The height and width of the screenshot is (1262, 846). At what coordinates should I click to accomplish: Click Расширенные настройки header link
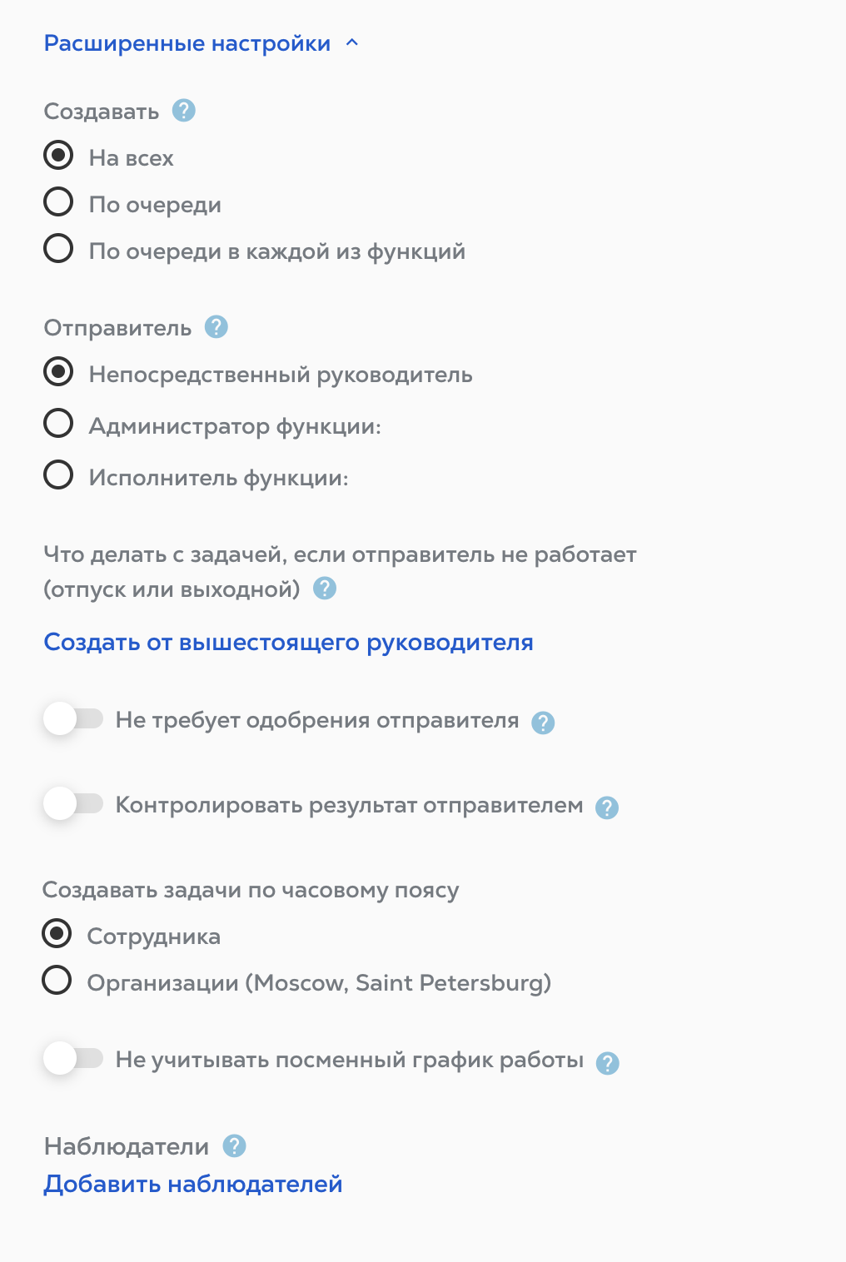[x=187, y=43]
